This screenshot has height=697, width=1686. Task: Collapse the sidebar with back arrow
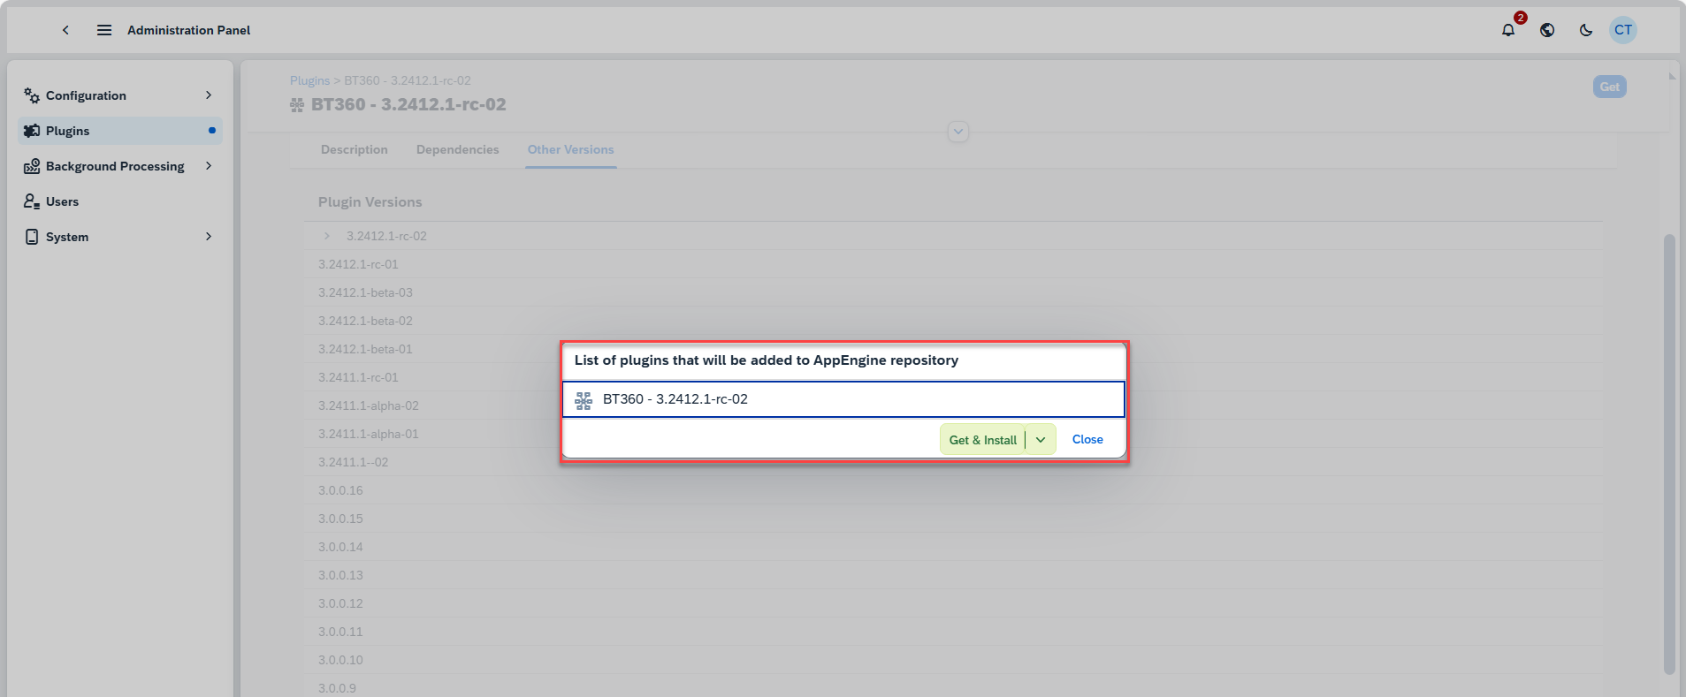point(65,29)
